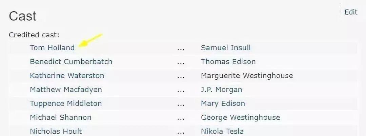Viewport: 366px width, 136px height.
Task: Open Benedict Cumberbatch's actor page
Action: coord(71,62)
